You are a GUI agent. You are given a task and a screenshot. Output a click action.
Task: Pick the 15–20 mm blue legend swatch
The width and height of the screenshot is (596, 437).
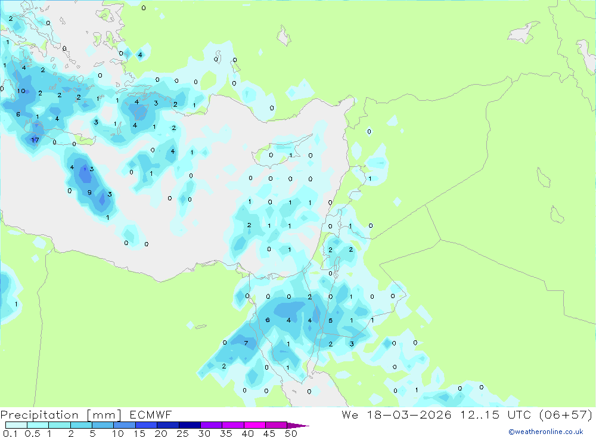(147, 425)
